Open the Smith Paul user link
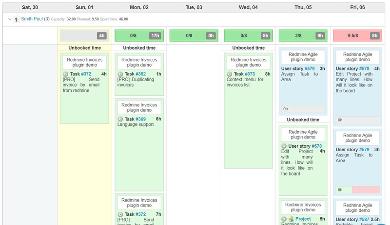The width and height of the screenshot is (390, 225). (32, 19)
